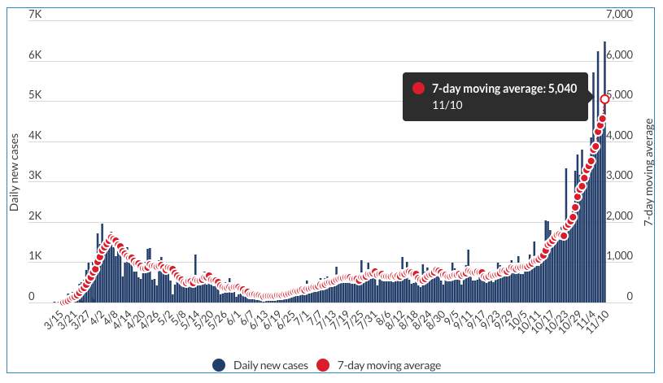Click the 'Daily new cases' left axis title

point(14,172)
